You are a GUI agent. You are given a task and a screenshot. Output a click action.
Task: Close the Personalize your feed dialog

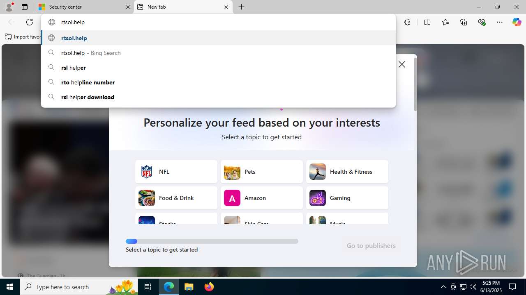click(402, 64)
